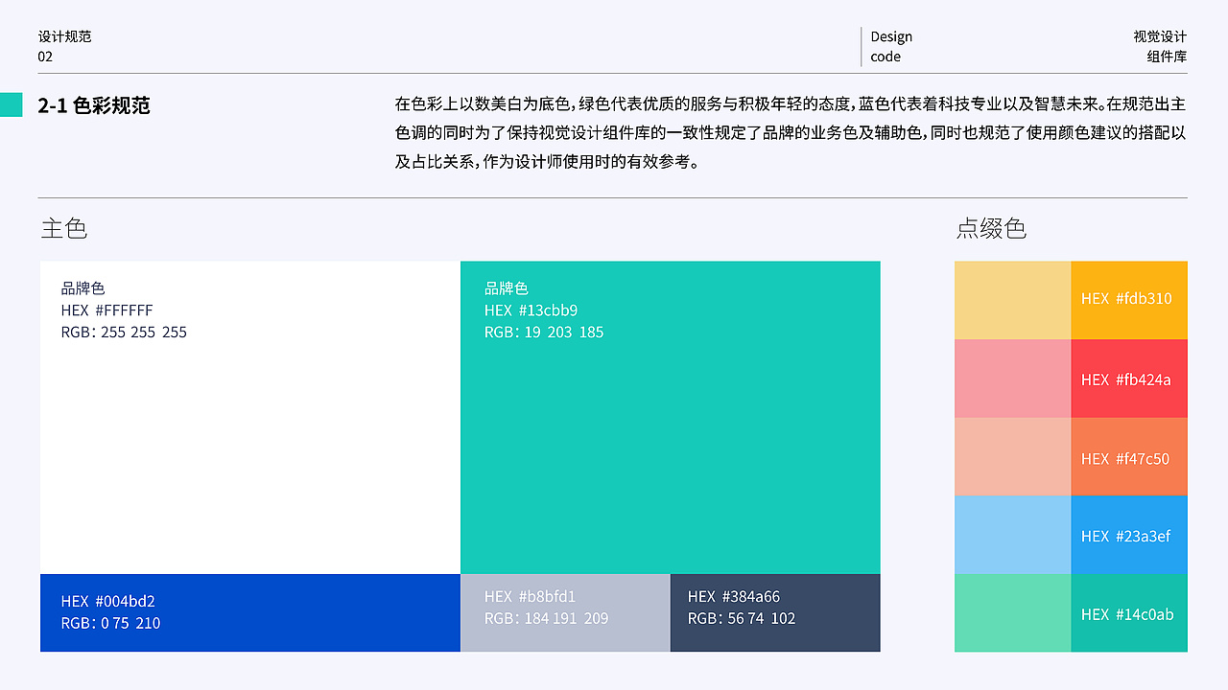1228x690 pixels.
Task: Click the light yellow tint swatch in 点缀色 column
Action: click(x=1012, y=299)
